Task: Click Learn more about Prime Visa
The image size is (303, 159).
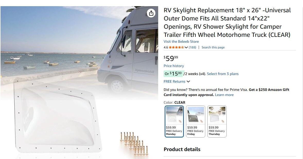Action: click(x=224, y=95)
